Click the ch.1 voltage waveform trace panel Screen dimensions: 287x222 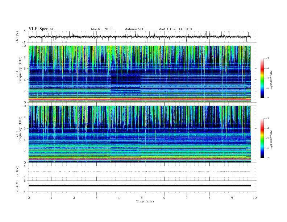coord(142,37)
